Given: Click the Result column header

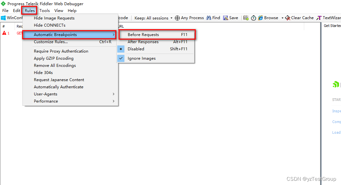Looking at the screenshot, I should click(19, 26).
